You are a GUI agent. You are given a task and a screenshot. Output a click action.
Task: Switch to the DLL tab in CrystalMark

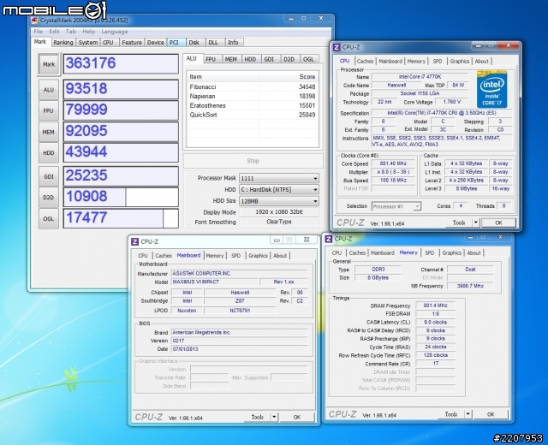click(213, 42)
